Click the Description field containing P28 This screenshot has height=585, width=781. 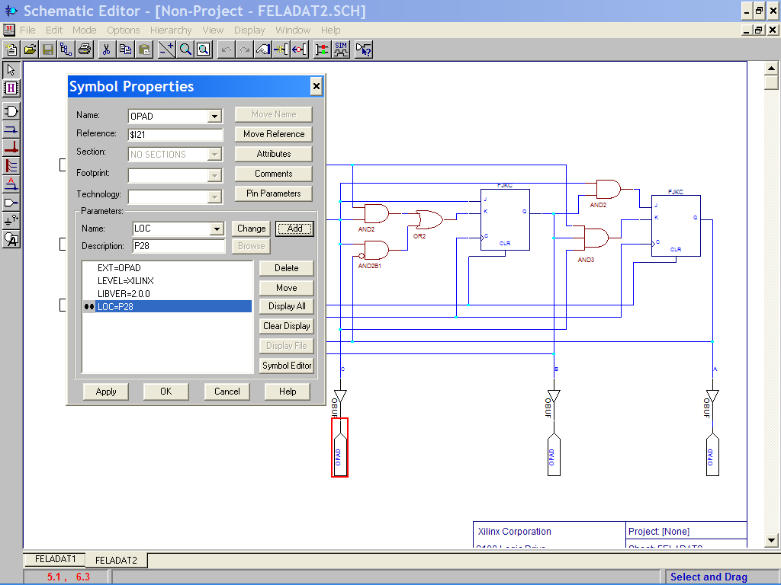tap(178, 246)
